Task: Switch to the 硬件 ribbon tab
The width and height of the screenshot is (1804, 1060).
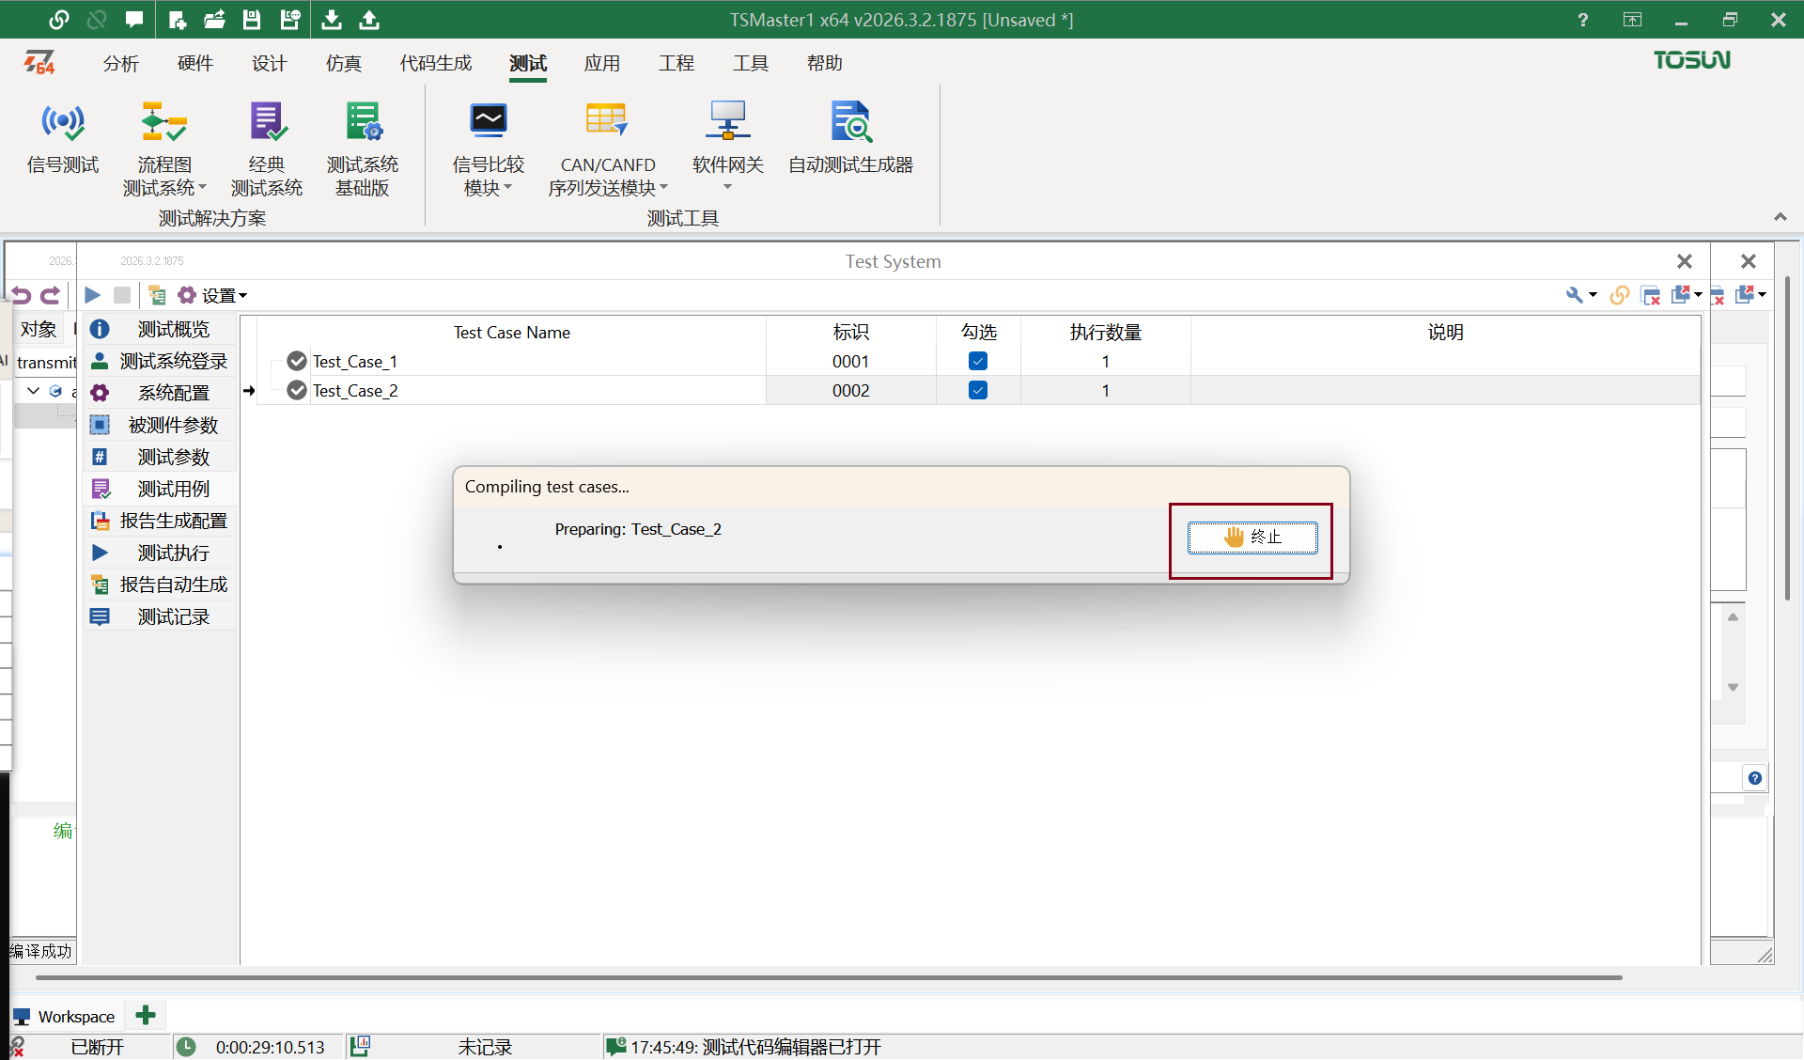Action: point(194,63)
